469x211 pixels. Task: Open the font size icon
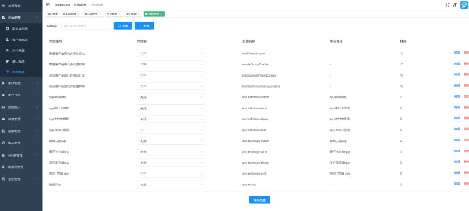click(454, 5)
